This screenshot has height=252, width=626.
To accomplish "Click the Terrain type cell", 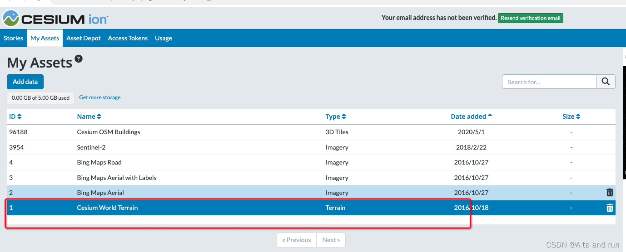I will click(335, 208).
